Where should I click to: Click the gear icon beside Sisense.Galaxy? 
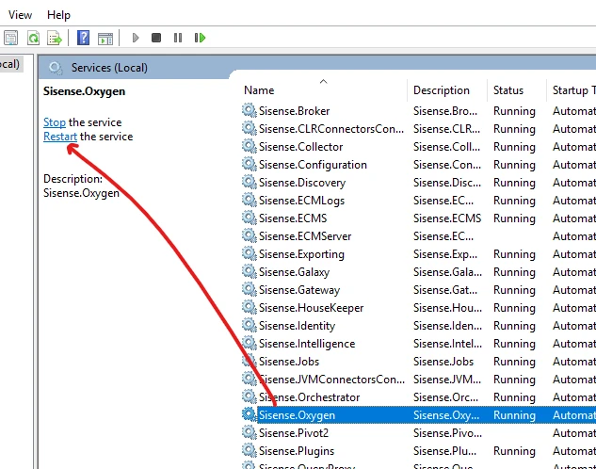tap(249, 271)
